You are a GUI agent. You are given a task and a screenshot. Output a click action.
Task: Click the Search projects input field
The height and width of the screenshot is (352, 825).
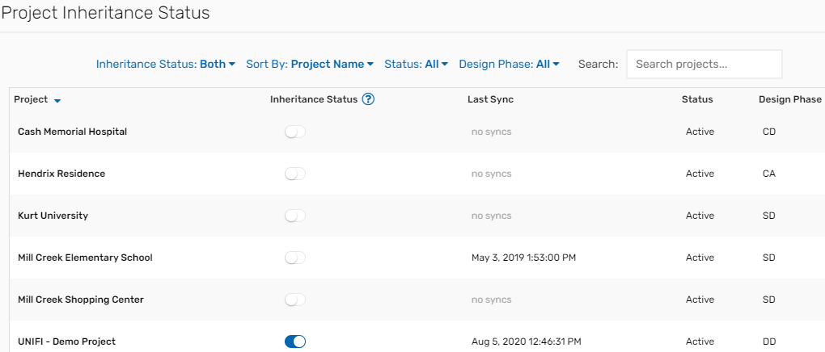704,64
